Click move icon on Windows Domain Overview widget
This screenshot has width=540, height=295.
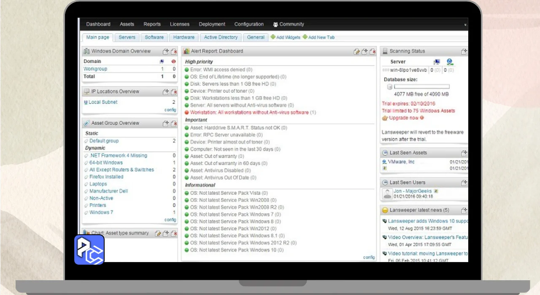166,51
